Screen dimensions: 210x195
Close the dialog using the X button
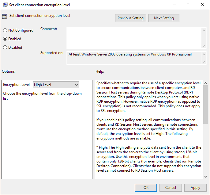pos(203,5)
